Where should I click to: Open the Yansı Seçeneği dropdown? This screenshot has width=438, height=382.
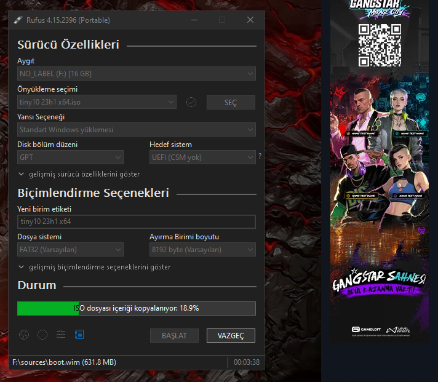point(137,130)
